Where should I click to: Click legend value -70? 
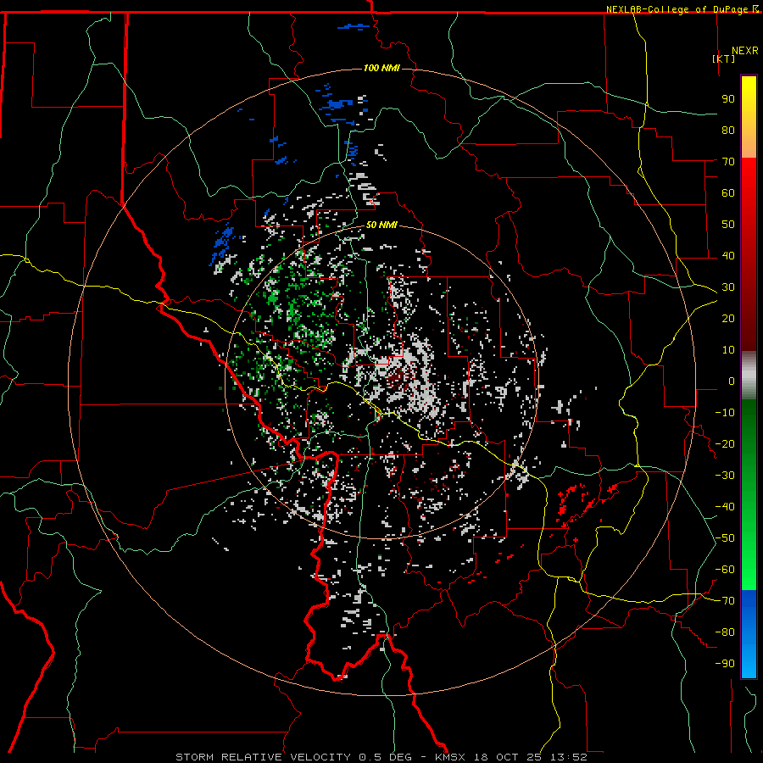point(725,601)
